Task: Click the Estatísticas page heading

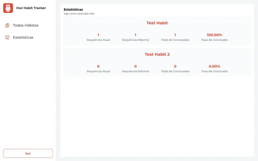Action: (x=73, y=10)
